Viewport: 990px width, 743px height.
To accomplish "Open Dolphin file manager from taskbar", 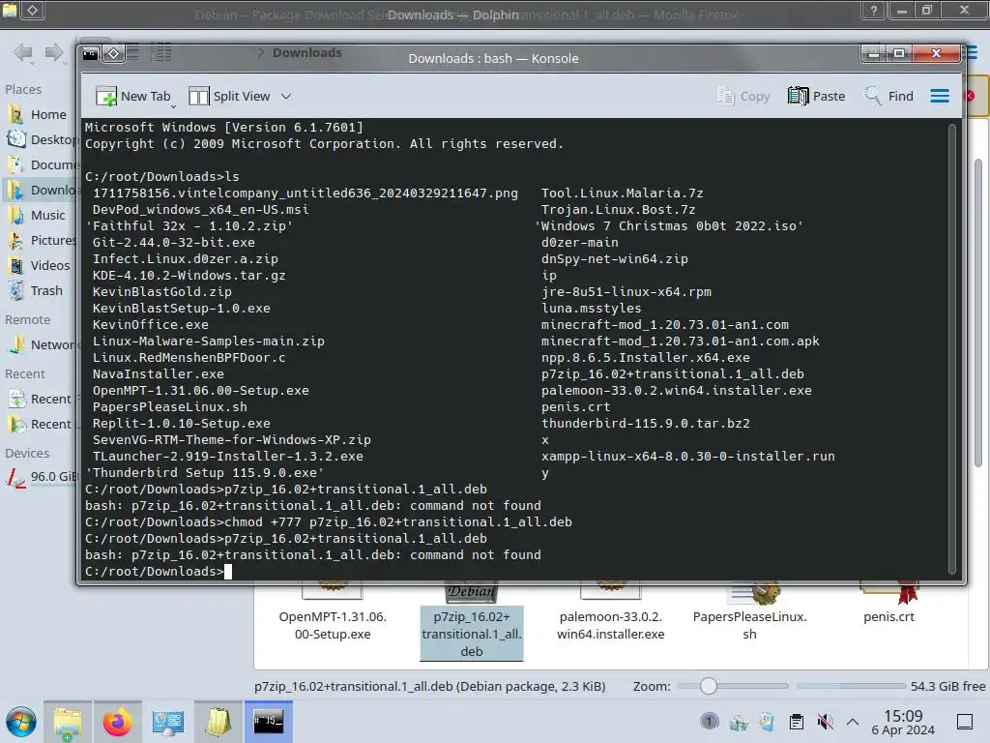I will coord(68,722).
